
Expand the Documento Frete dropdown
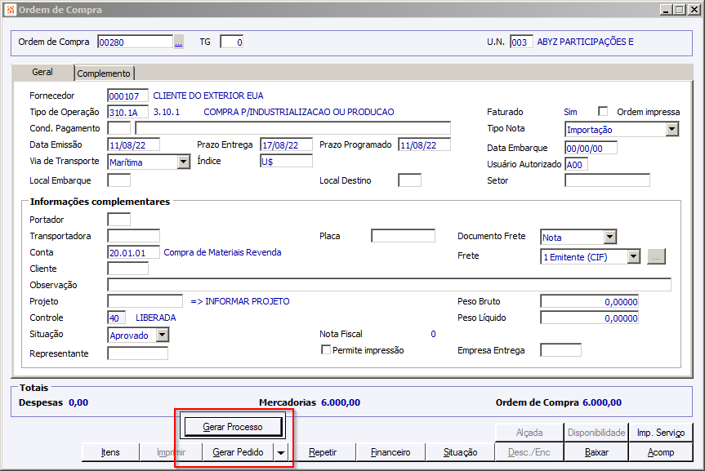coord(609,237)
